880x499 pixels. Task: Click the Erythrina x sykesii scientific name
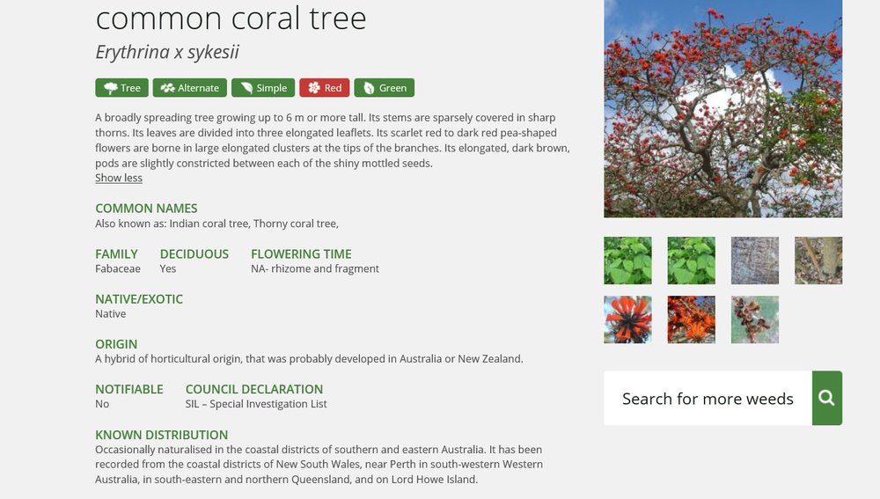(x=167, y=52)
